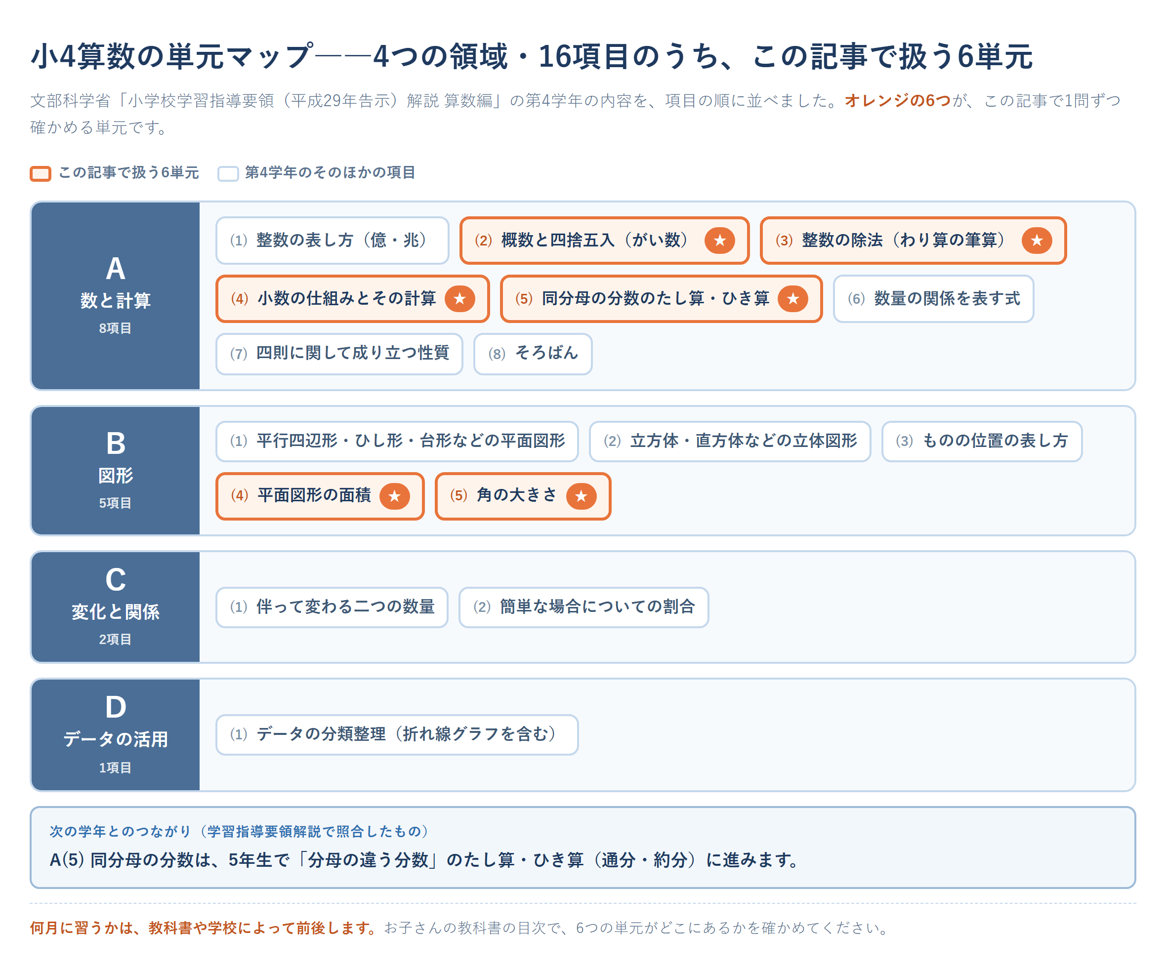Click star icon on 小数の仕組みとその計算 chip
This screenshot has height=970, width=1166.
coord(460,298)
